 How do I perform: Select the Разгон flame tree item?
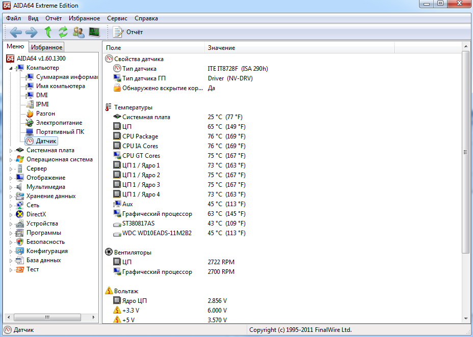click(45, 114)
